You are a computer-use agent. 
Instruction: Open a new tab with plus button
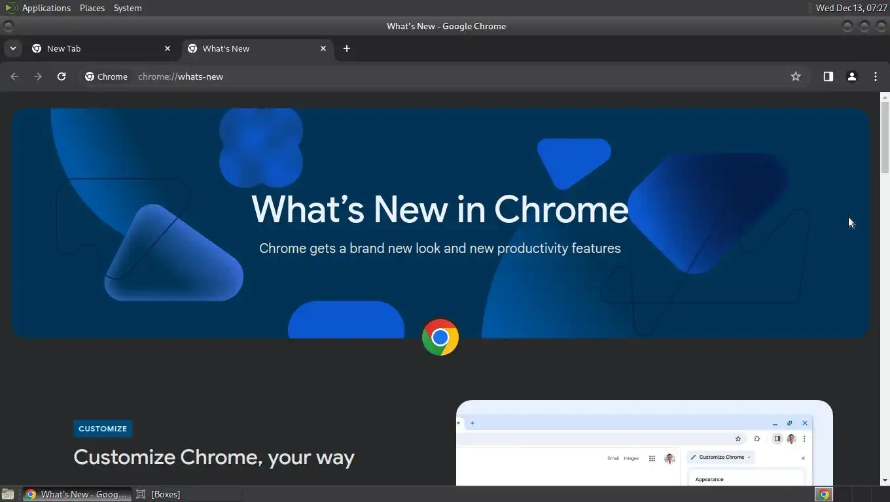[347, 48]
